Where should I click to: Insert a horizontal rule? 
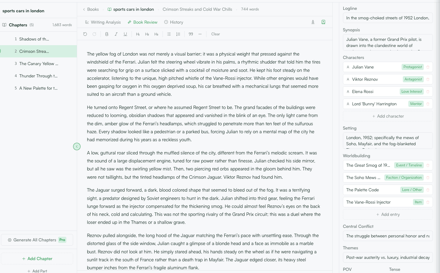(200, 34)
